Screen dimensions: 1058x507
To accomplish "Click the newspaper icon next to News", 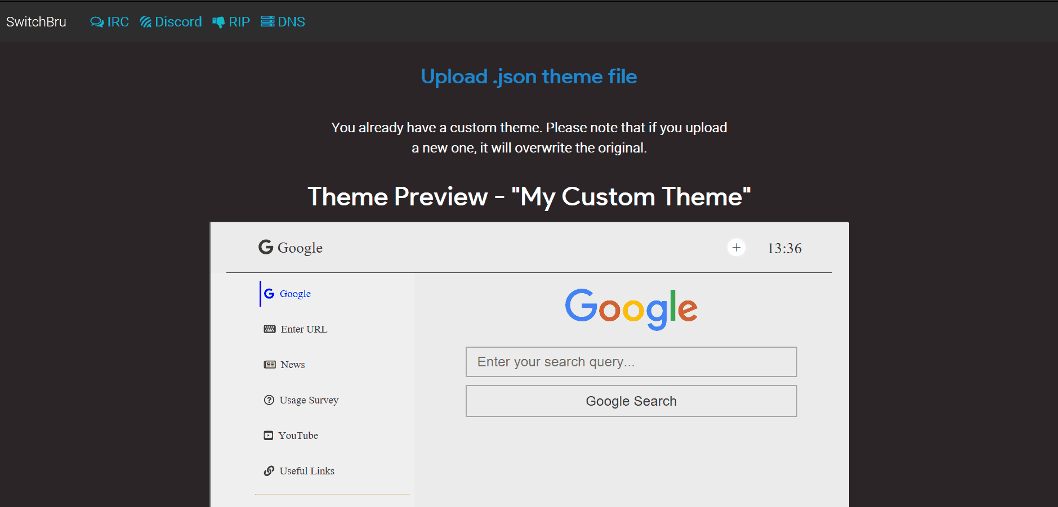I will [x=270, y=365].
